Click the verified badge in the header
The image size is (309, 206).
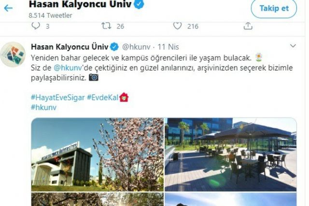tap(139, 4)
